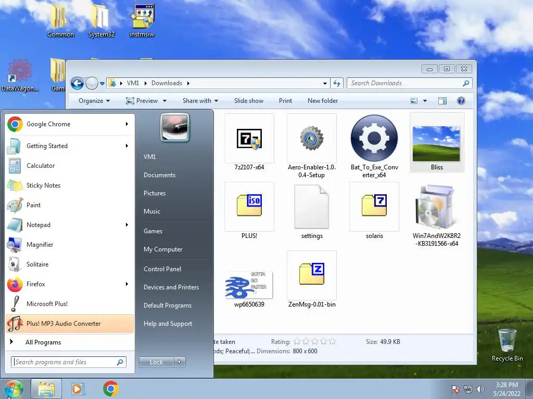Start Magnifier from the Start menu
The width and height of the screenshot is (533, 399).
[x=70, y=244]
